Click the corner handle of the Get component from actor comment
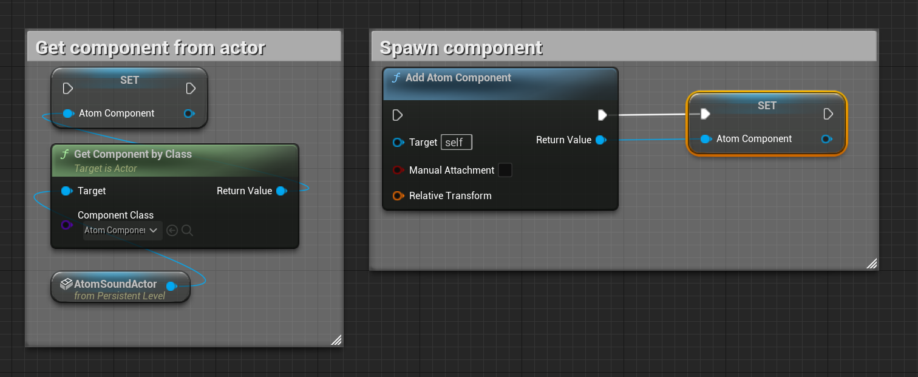This screenshot has height=377, width=918. pos(336,339)
